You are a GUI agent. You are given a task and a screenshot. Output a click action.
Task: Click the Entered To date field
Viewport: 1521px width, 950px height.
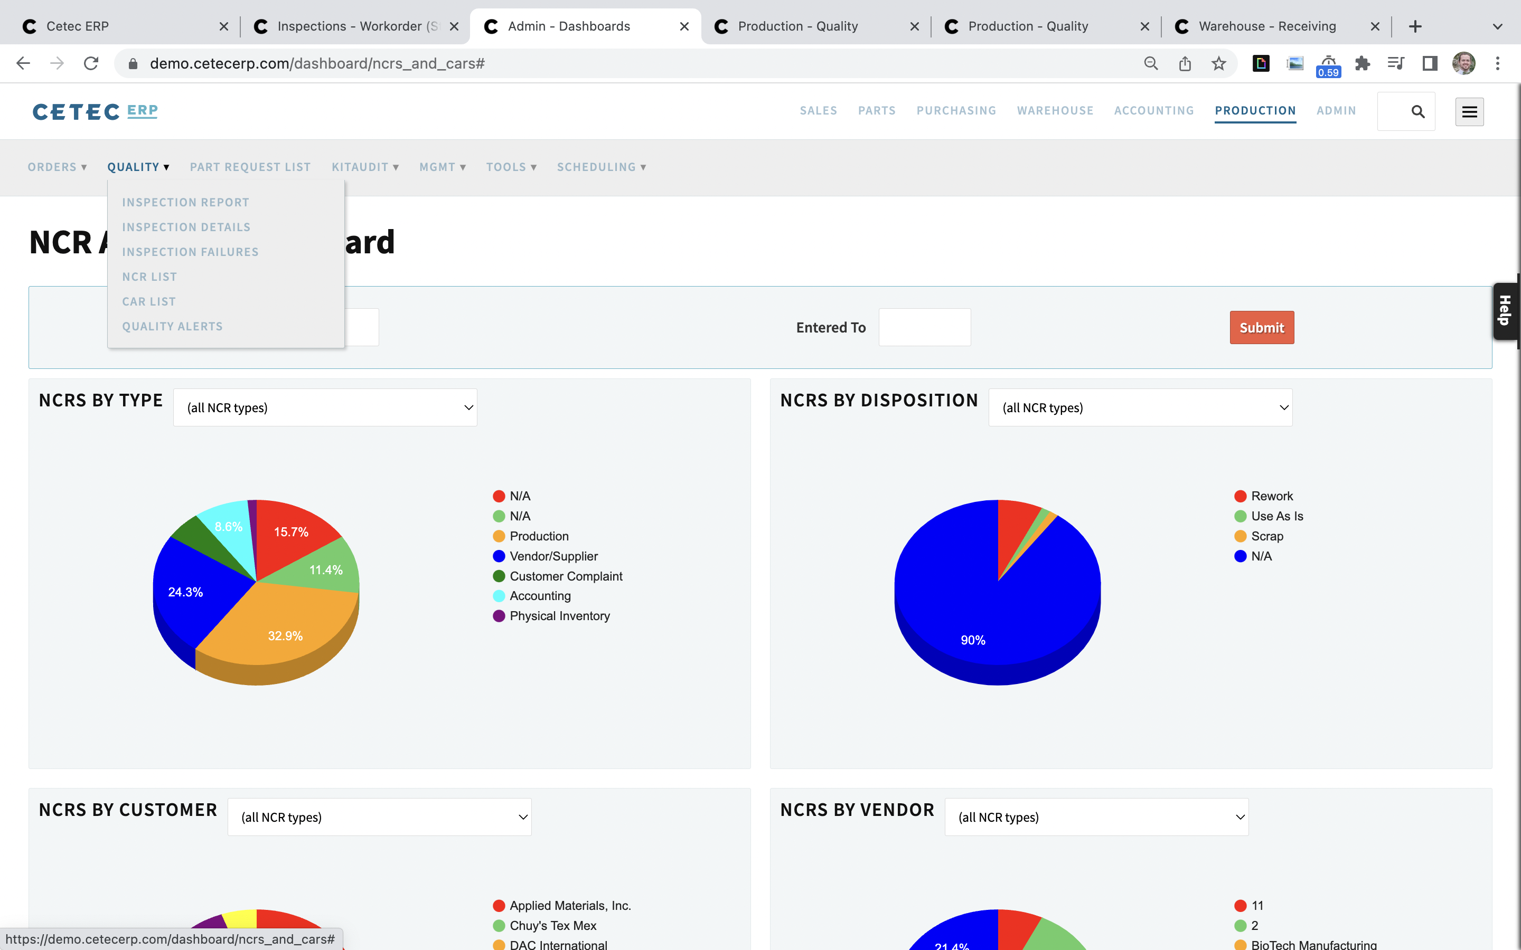point(925,327)
